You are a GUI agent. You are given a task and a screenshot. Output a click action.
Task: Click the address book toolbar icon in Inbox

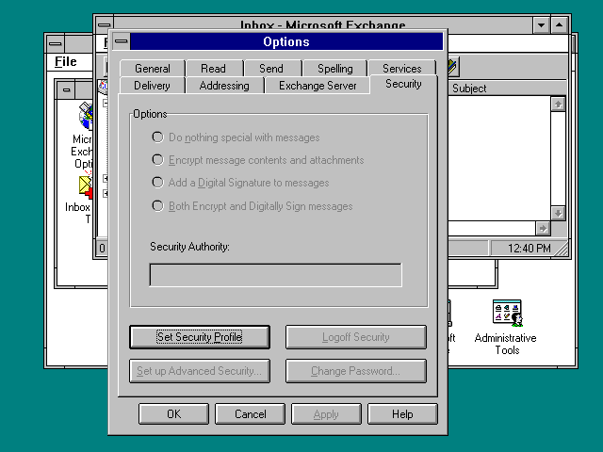452,67
